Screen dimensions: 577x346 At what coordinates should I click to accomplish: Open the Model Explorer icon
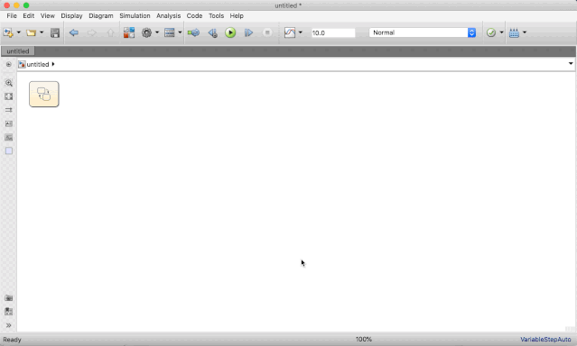coord(169,32)
